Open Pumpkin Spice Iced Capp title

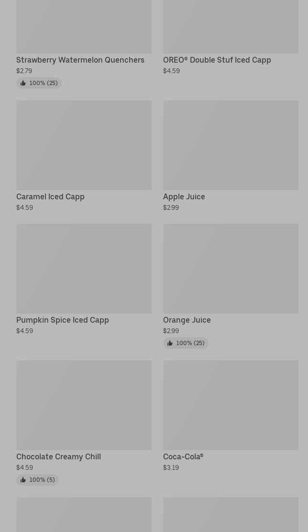point(63,320)
